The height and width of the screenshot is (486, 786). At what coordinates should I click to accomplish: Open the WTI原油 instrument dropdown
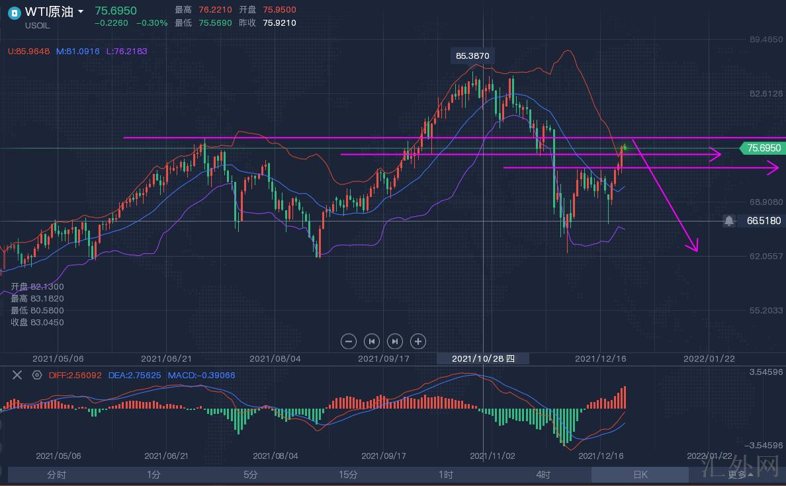81,12
